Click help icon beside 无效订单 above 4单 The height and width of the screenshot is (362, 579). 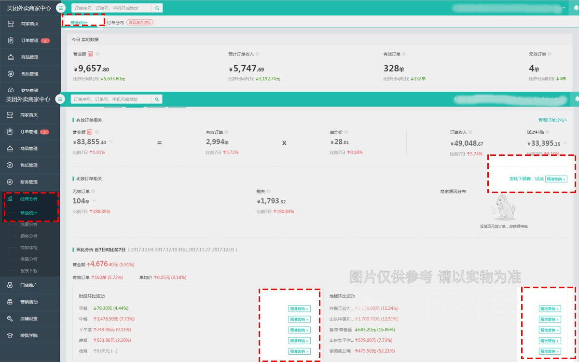pyautogui.click(x=550, y=54)
